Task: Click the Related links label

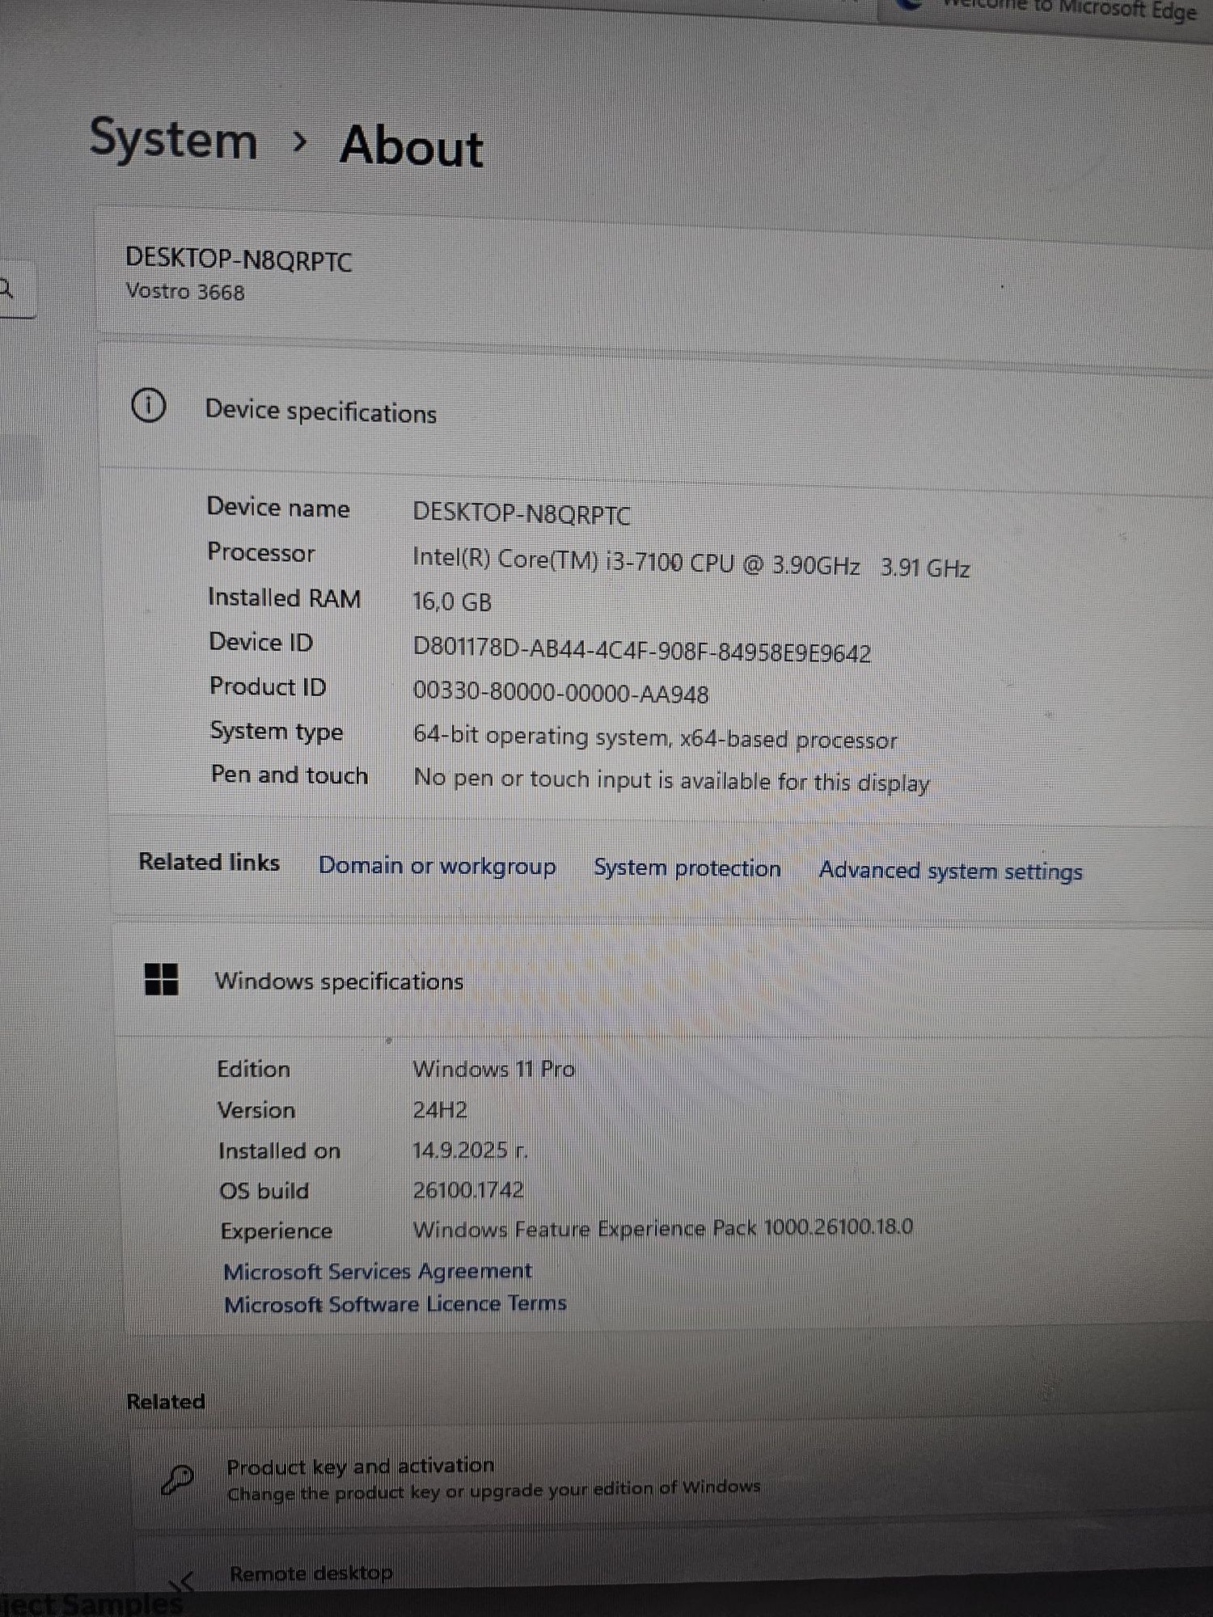Action: [209, 862]
